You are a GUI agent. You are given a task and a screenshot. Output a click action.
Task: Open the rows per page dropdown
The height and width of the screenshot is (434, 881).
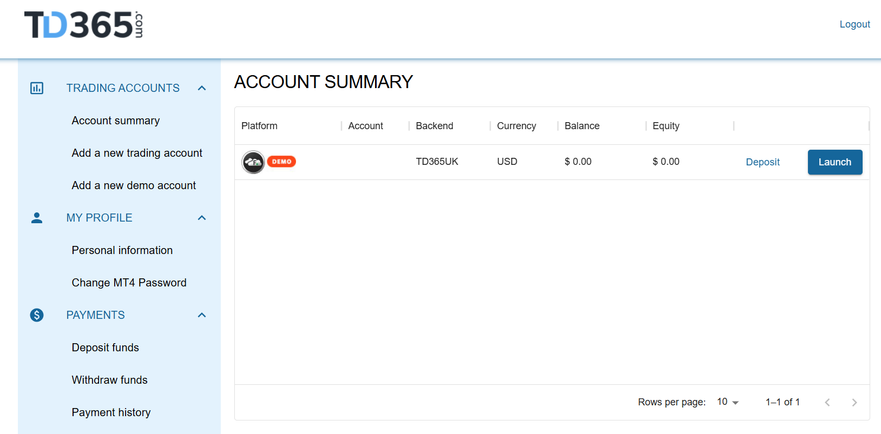coord(728,402)
